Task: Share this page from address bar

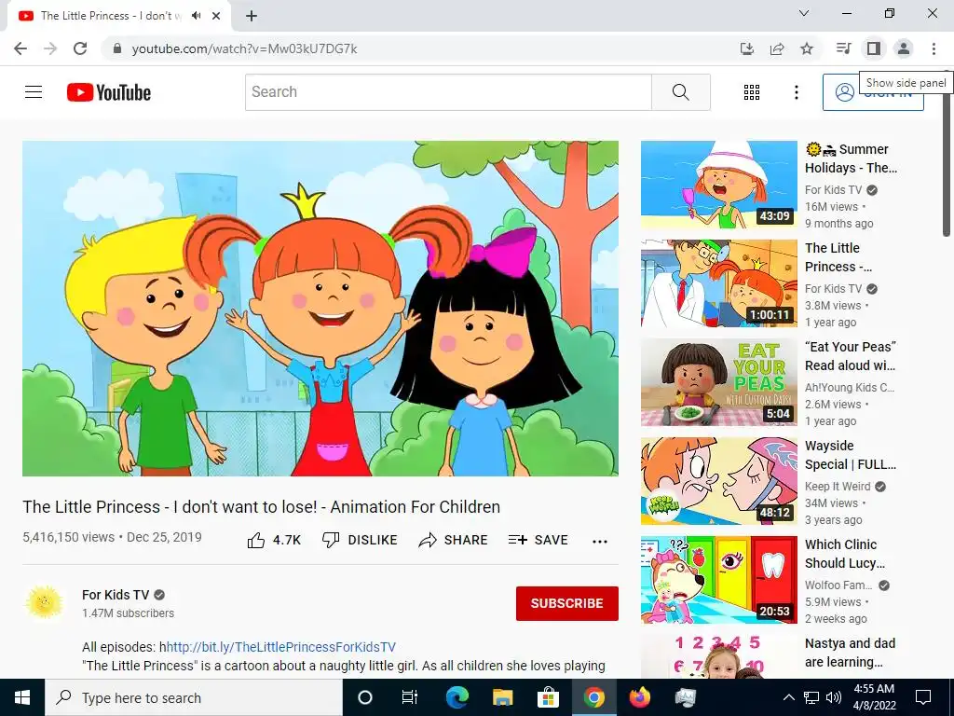Action: coord(777,48)
